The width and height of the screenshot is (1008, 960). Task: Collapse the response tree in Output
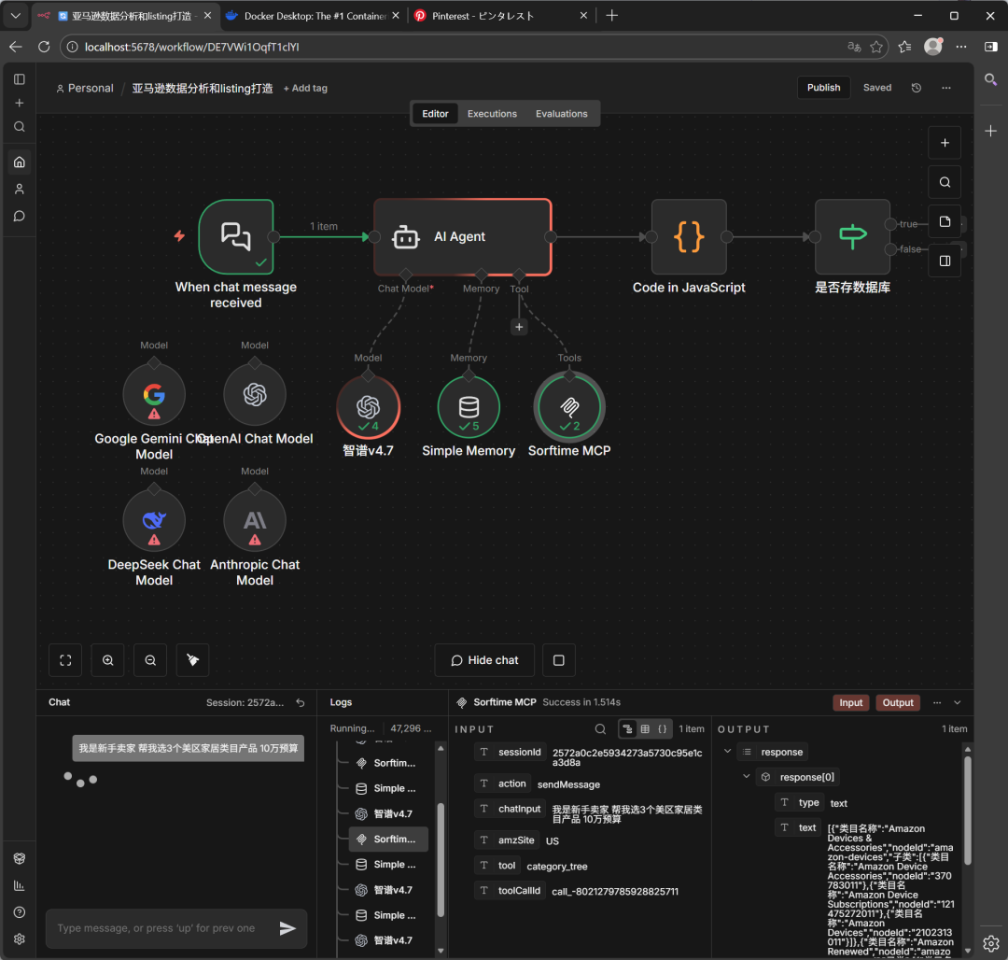[x=728, y=752]
